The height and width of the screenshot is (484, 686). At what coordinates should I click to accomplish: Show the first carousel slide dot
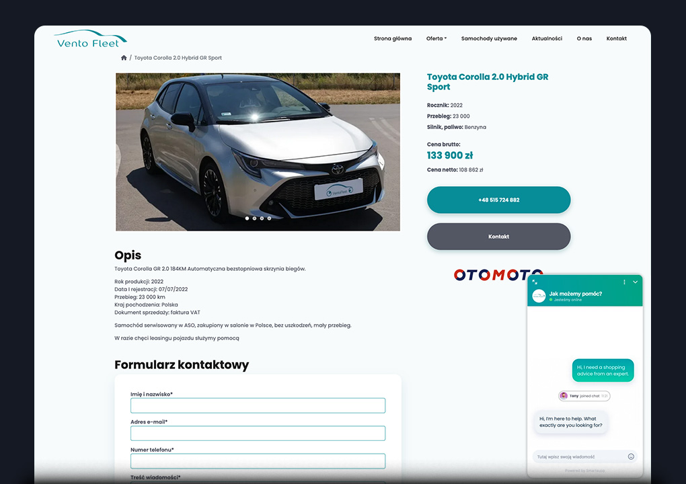247,218
